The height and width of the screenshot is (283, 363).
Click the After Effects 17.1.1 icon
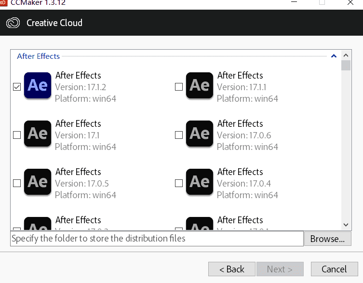tap(200, 85)
